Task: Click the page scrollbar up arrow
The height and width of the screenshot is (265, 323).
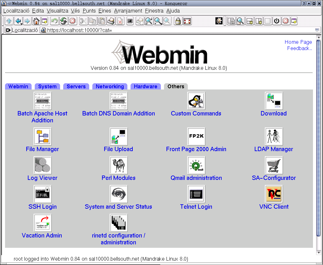Action: [319, 38]
